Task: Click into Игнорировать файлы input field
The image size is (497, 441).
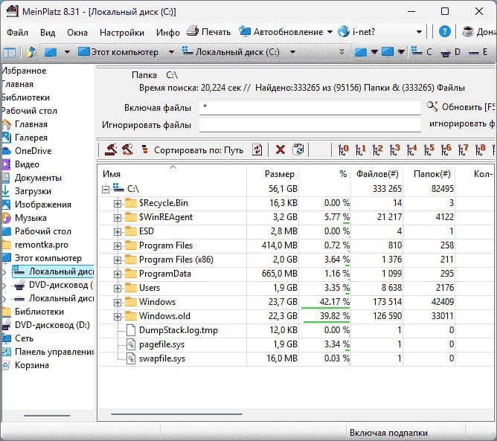Action: (x=310, y=125)
